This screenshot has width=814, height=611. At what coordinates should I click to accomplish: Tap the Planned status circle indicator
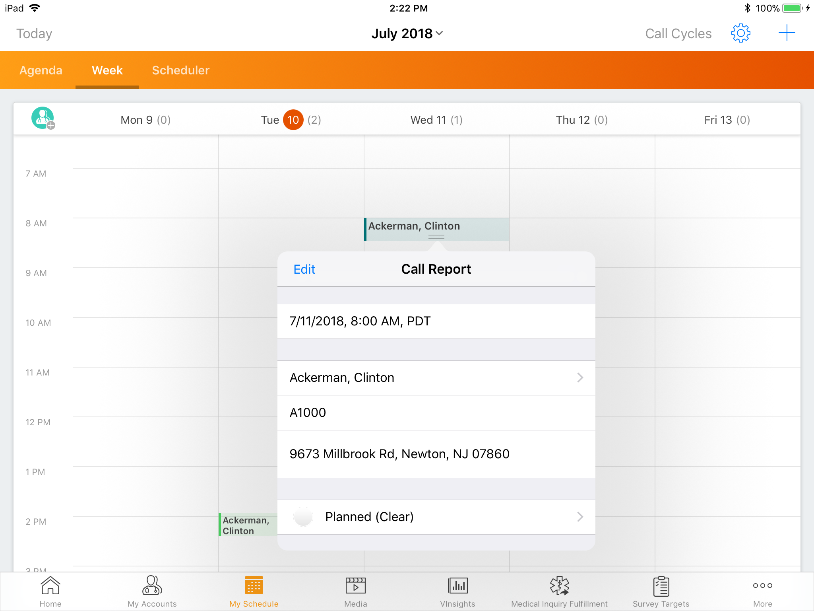coord(303,517)
